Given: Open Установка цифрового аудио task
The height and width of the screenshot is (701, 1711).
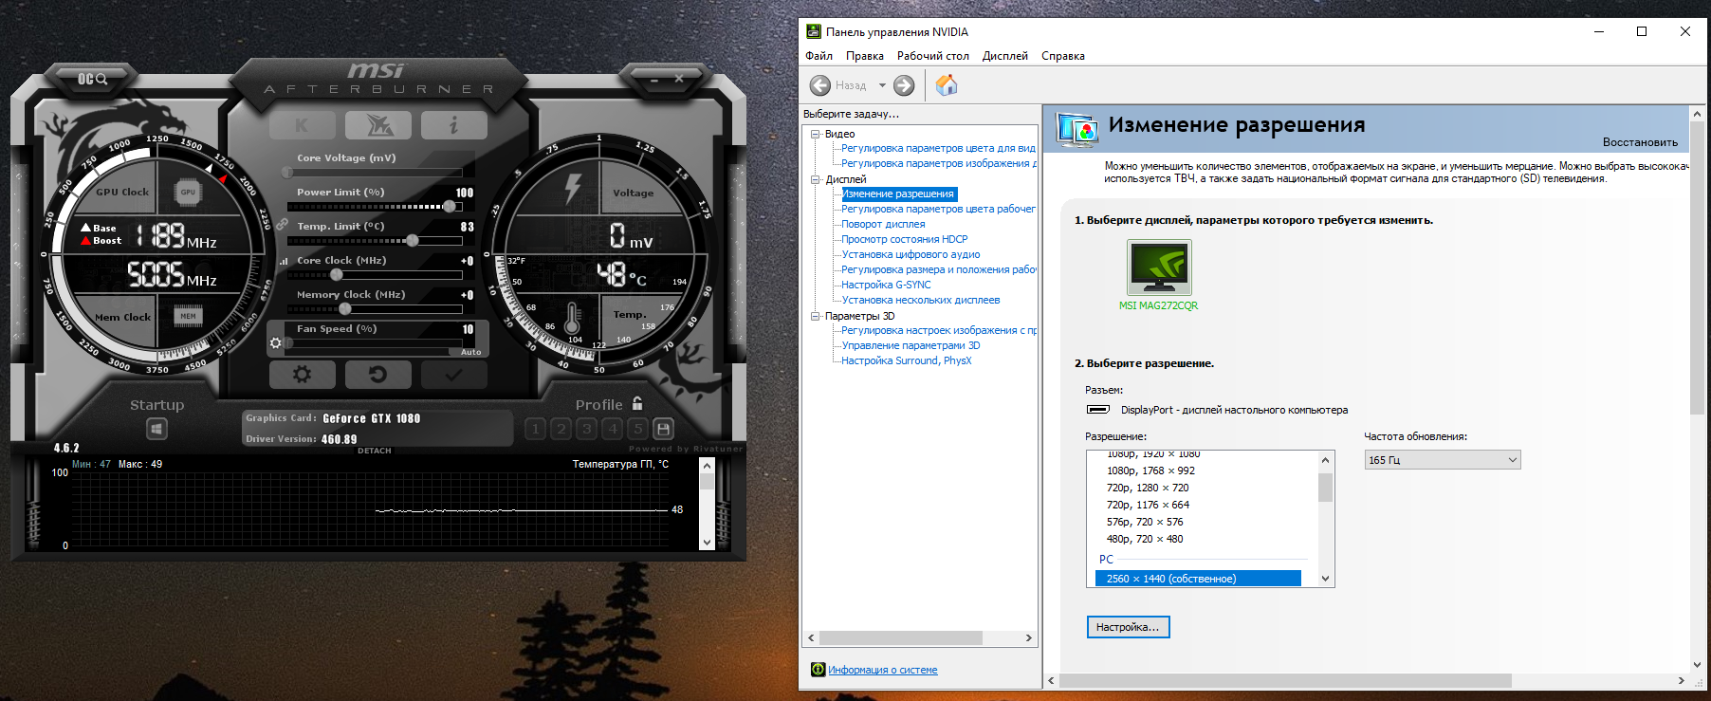Looking at the screenshot, I should (911, 254).
